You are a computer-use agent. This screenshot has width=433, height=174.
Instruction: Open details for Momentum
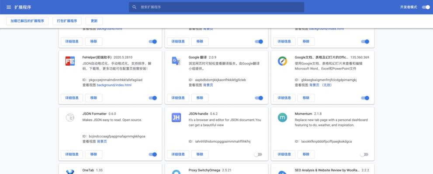(284, 154)
